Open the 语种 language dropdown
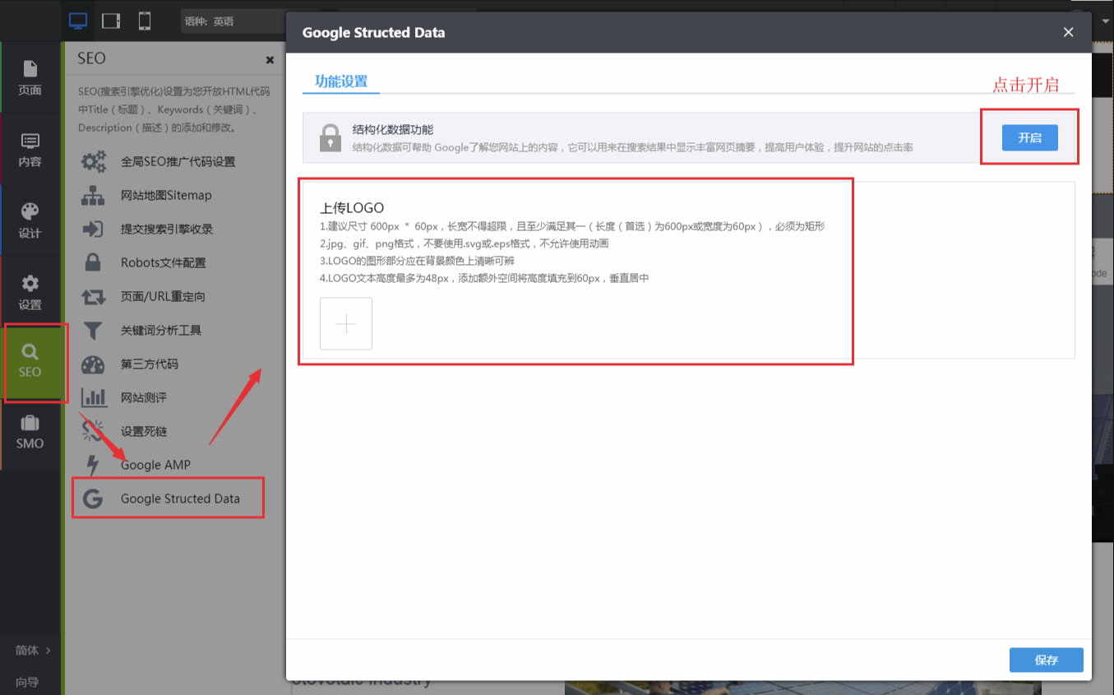The image size is (1114, 695). click(233, 21)
